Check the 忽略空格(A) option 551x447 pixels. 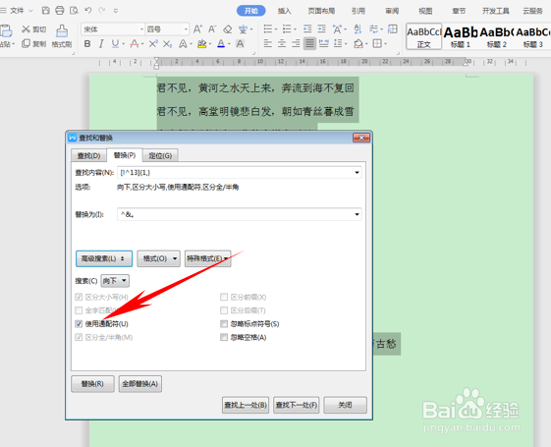pyautogui.click(x=224, y=337)
